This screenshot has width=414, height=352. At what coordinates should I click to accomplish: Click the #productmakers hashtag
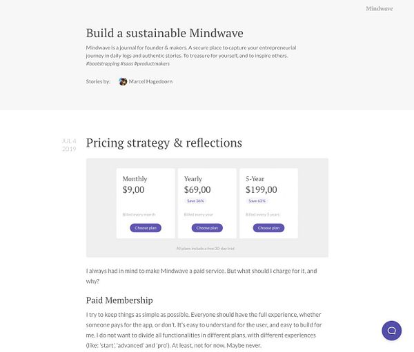click(152, 63)
